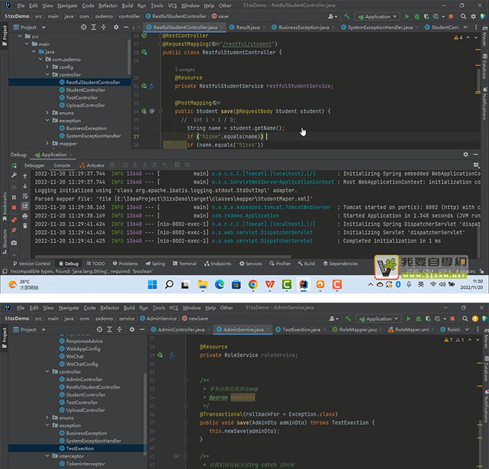Toggle fold marker beside the @Transactional save method

pyautogui.click(x=186, y=422)
